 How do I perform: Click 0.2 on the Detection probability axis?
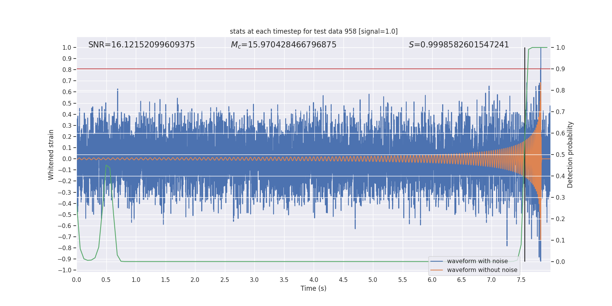pyautogui.click(x=560, y=219)
